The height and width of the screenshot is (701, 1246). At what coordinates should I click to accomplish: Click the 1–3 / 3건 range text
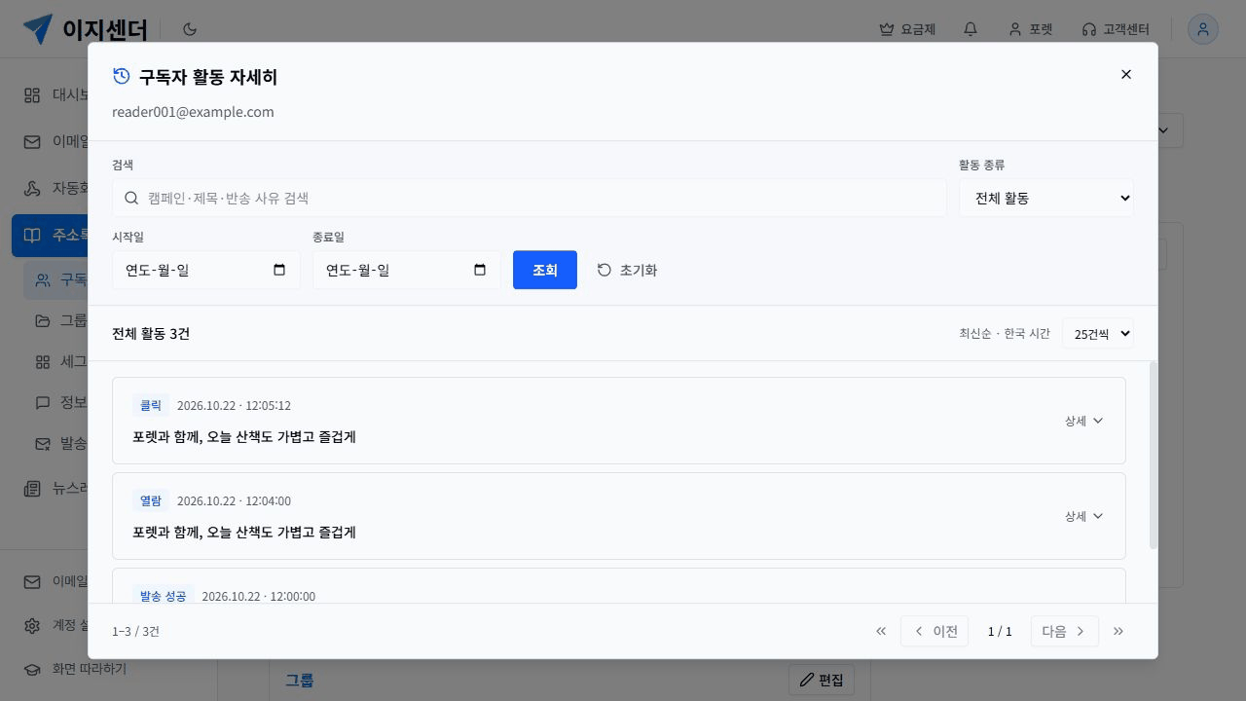click(135, 631)
